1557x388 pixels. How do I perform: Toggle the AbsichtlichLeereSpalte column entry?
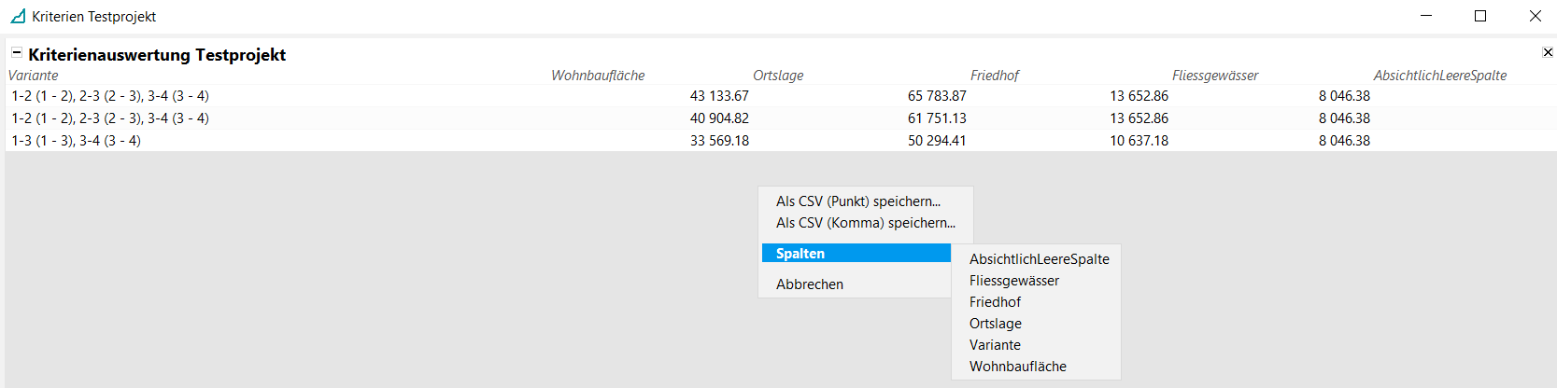(x=1039, y=259)
